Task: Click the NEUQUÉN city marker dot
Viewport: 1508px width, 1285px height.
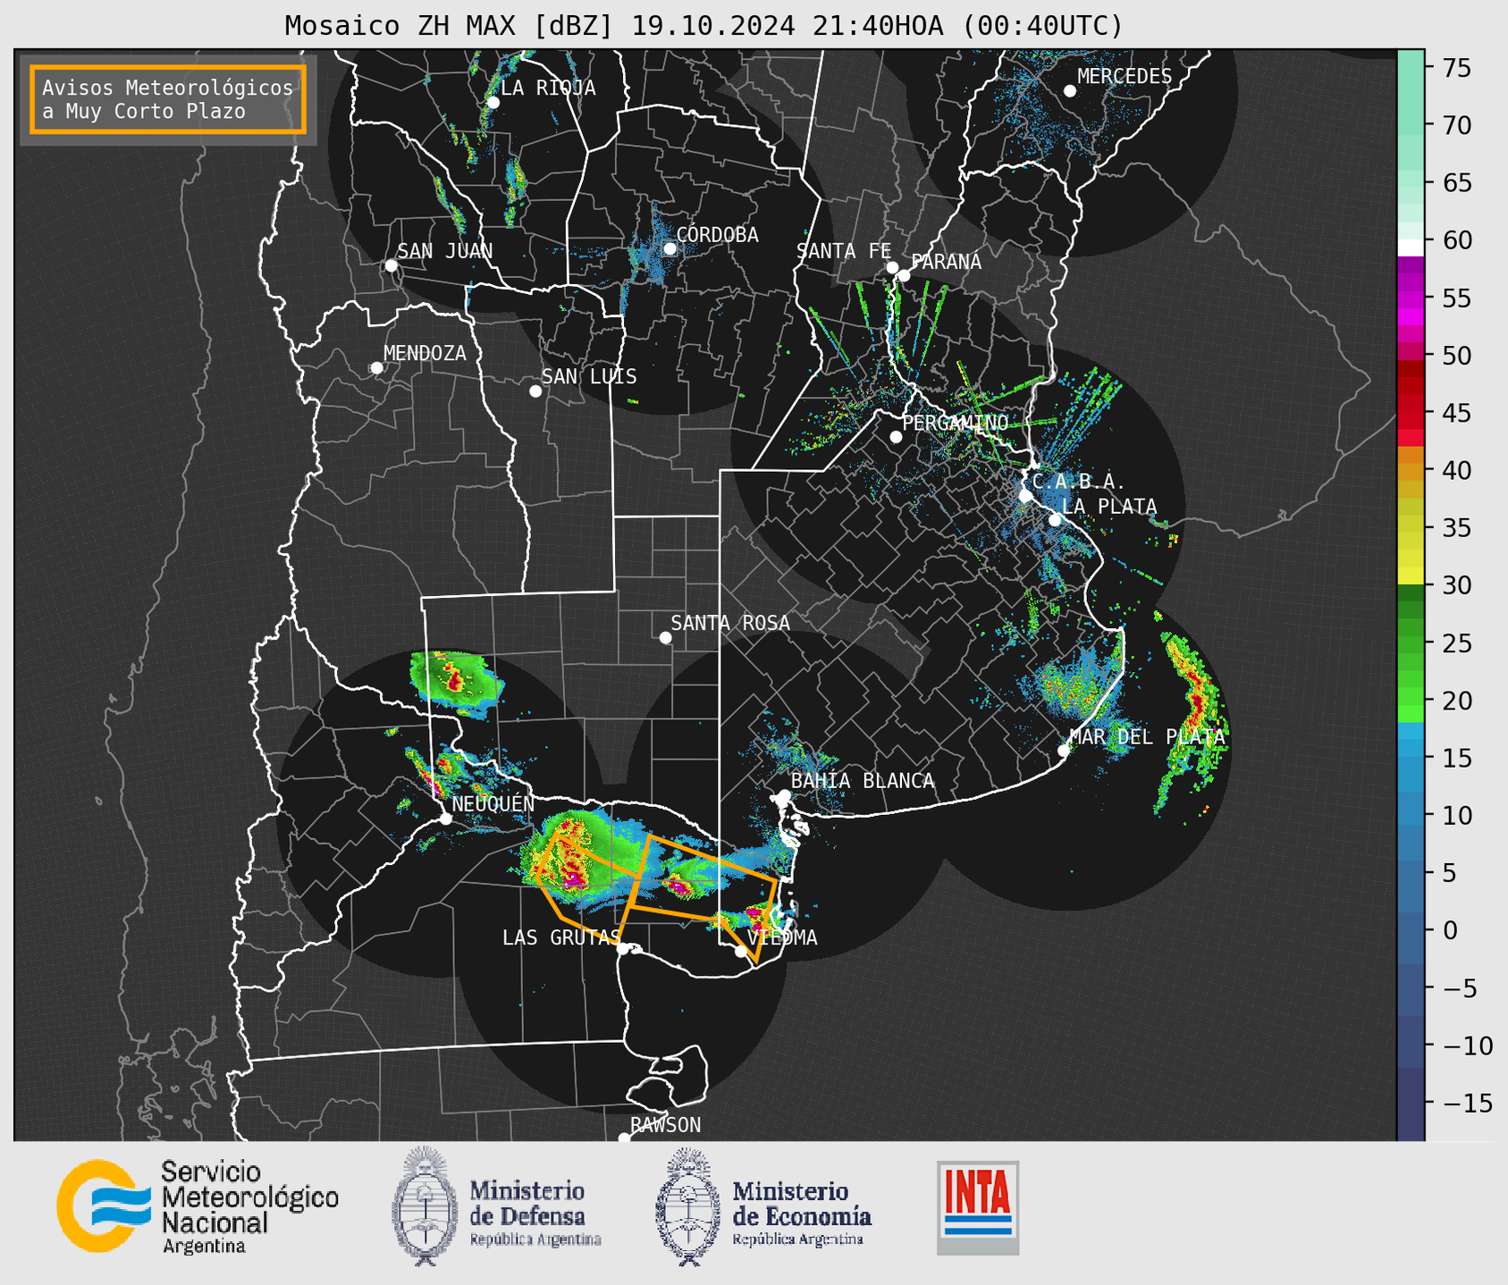Action: (x=446, y=819)
